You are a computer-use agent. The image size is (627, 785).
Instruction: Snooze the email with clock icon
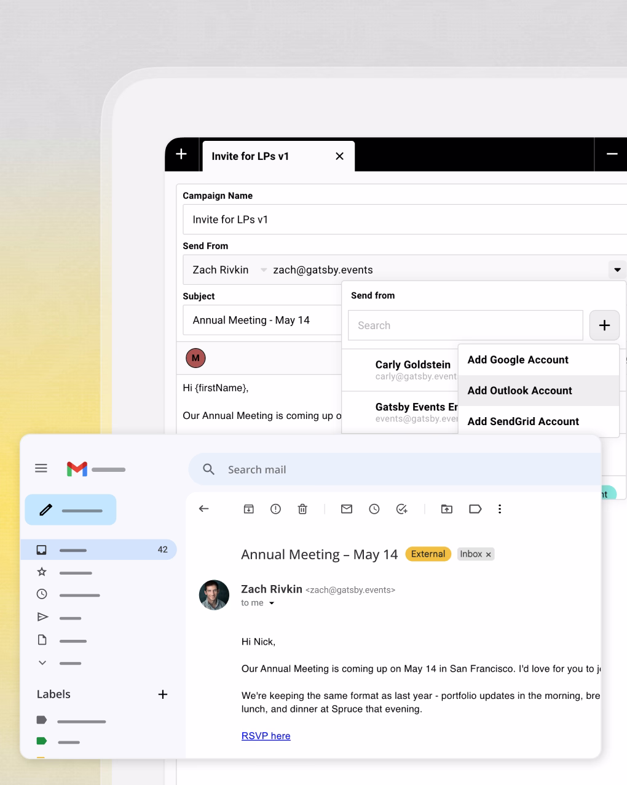pyautogui.click(x=374, y=509)
